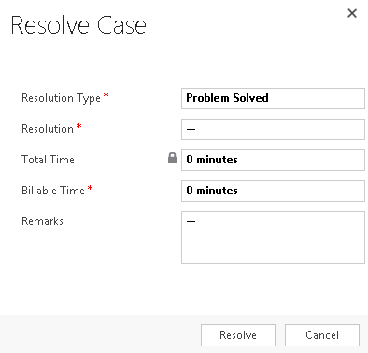Image resolution: width=368 pixels, height=353 pixels.
Task: Cancel the Resolve Case dialog
Action: coord(322,335)
